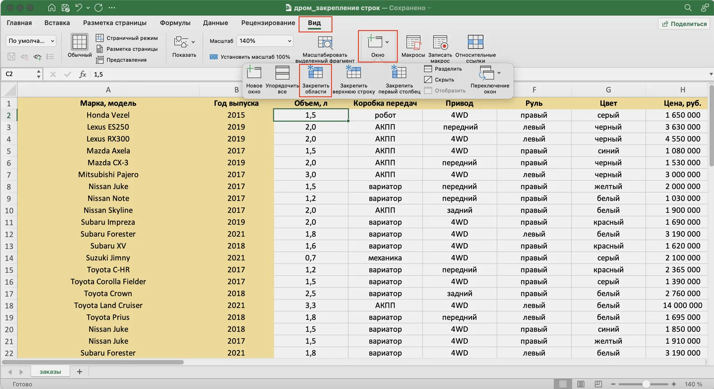
Task: Open the Formulas (Формулы) ribbon tab
Action: tap(175, 23)
